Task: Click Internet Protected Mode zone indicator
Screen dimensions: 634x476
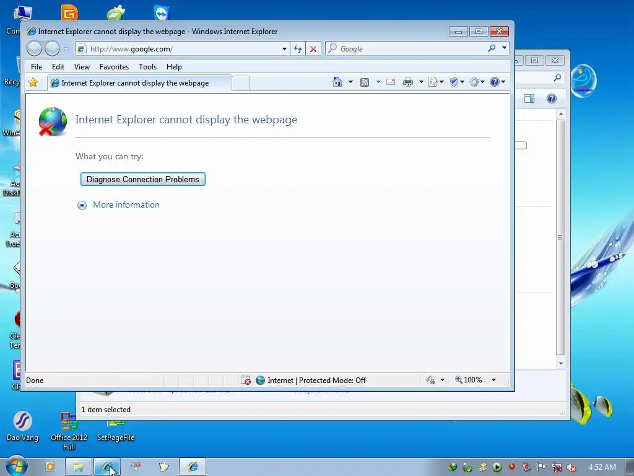Action: tap(311, 380)
